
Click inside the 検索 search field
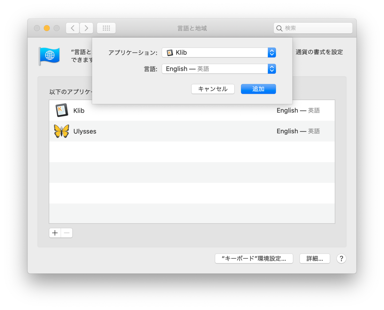point(307,28)
